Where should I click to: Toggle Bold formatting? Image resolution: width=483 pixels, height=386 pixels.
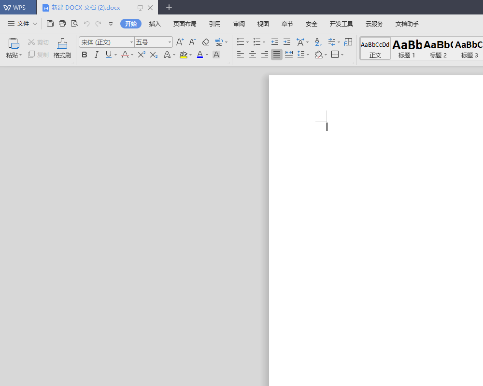(85, 55)
